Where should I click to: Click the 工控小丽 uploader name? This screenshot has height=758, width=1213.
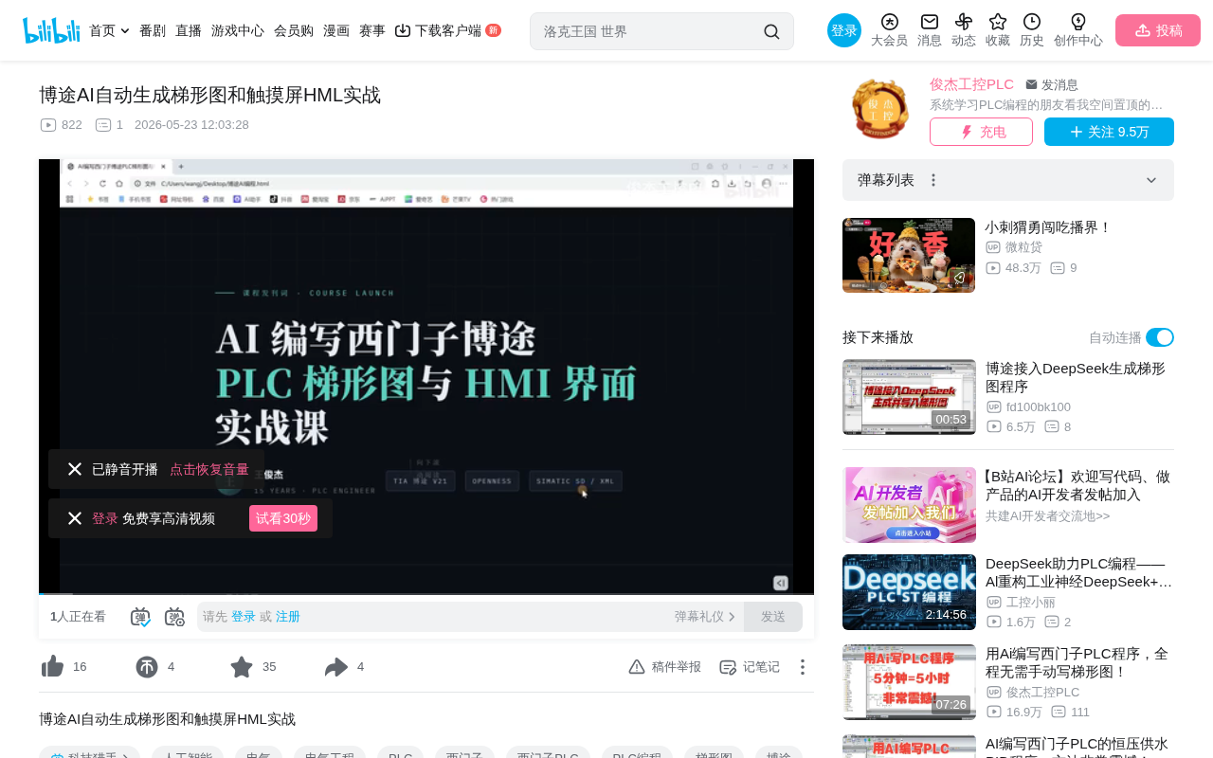pyautogui.click(x=1031, y=603)
